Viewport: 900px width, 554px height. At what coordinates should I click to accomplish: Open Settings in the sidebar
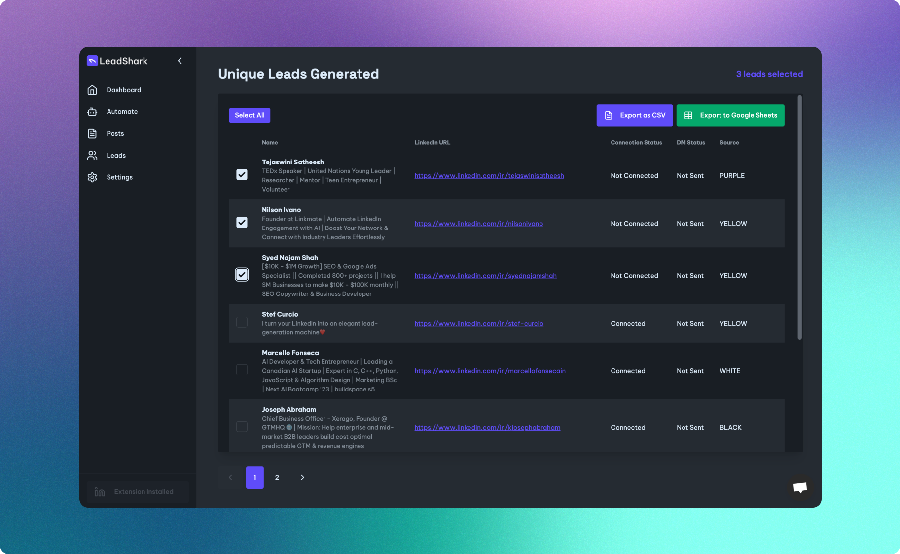click(120, 177)
